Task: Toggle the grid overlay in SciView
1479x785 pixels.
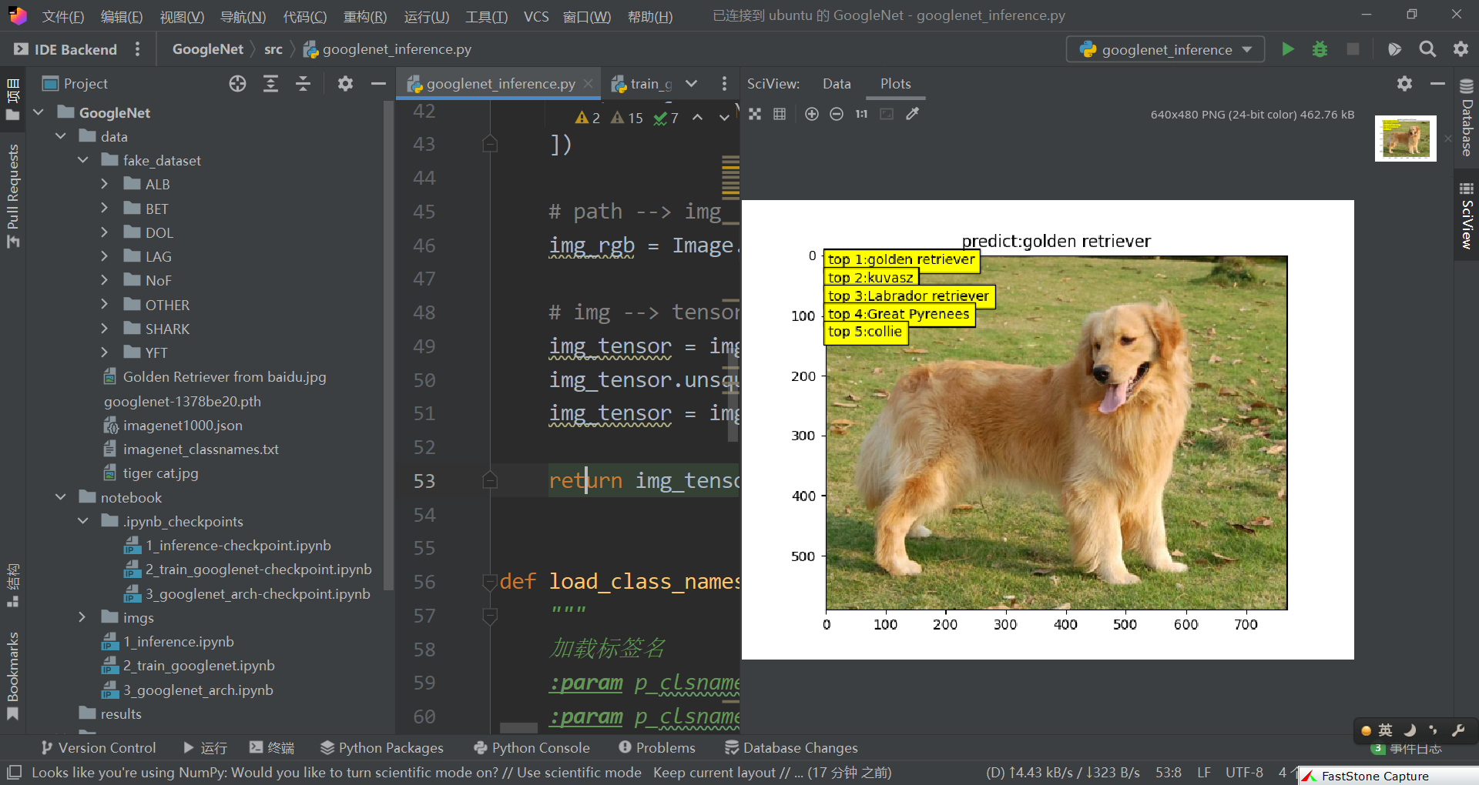Action: pos(780,114)
